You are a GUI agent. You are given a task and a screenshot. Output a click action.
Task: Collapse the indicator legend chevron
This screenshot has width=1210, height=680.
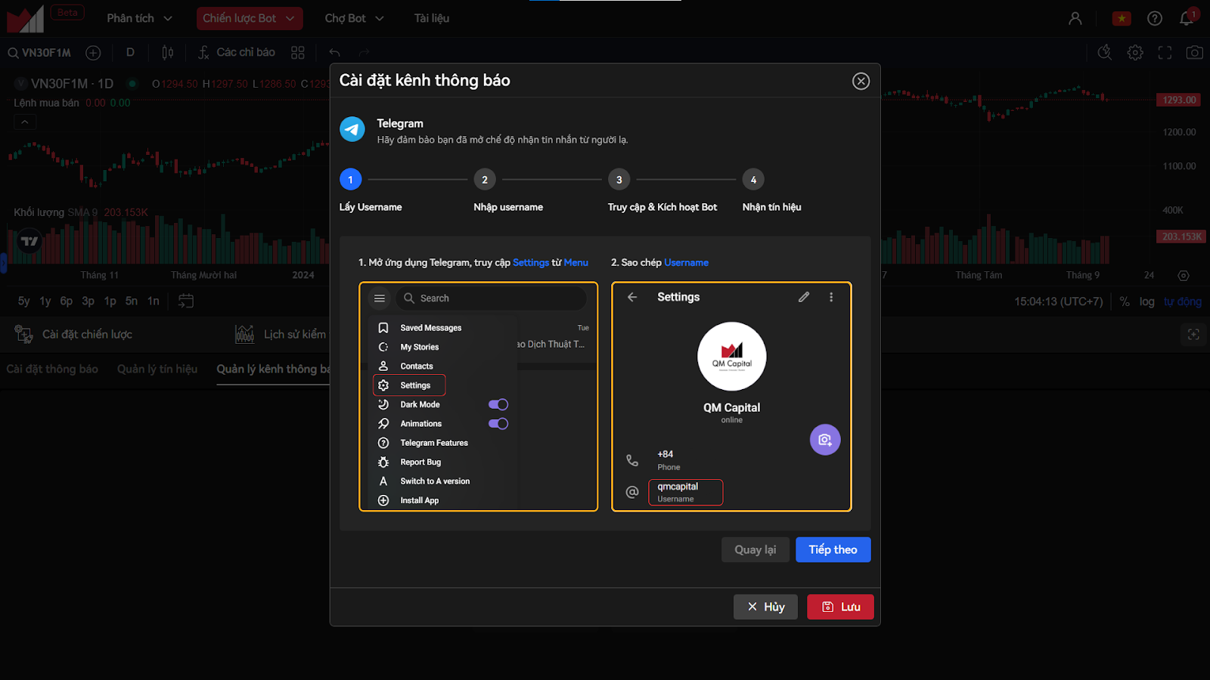click(x=25, y=122)
